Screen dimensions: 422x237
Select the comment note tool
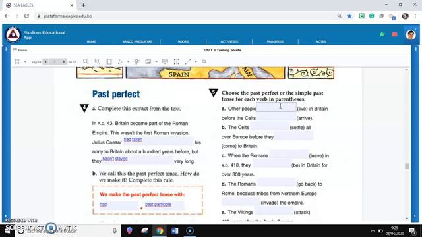[165, 61]
